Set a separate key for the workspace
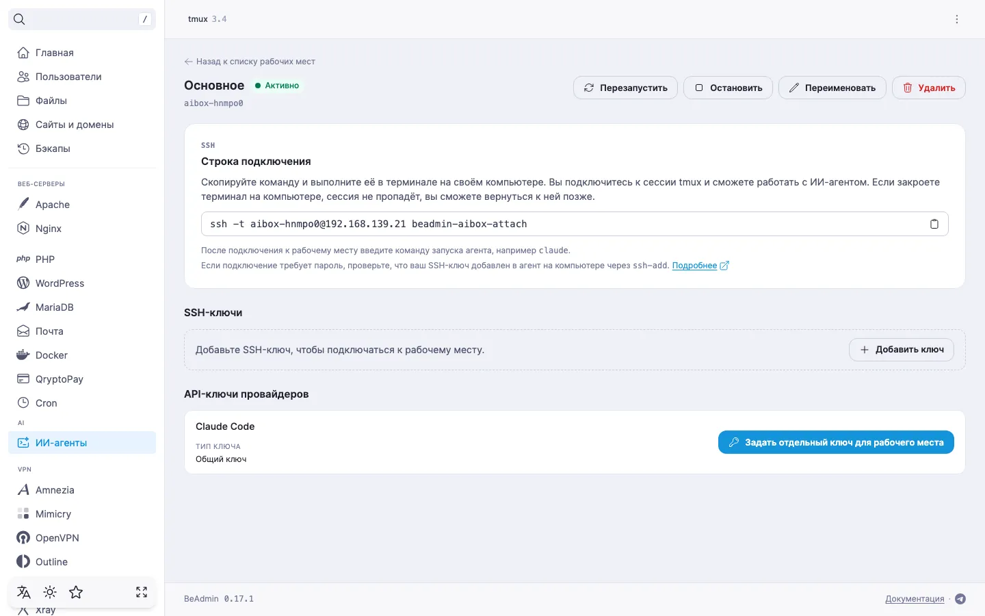 pyautogui.click(x=836, y=442)
